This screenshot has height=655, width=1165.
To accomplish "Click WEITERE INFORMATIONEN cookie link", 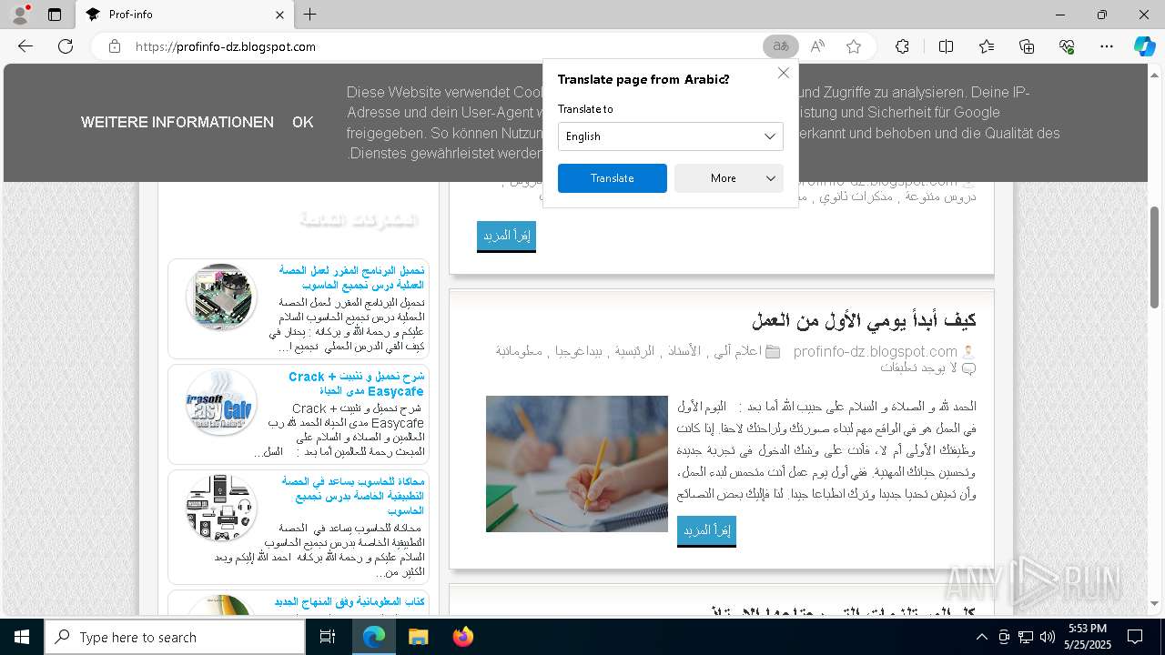I will click(177, 122).
